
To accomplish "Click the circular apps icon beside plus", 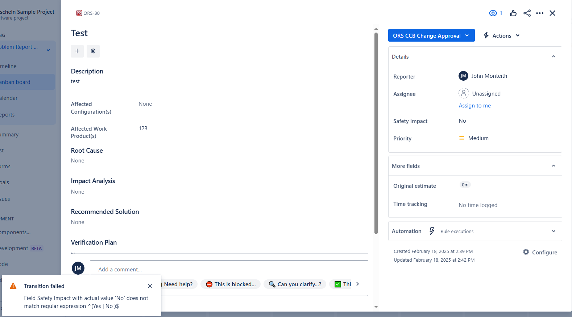I will pyautogui.click(x=93, y=51).
